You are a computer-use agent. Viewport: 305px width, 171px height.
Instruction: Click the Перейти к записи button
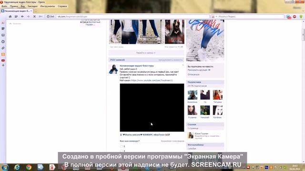tap(146, 53)
